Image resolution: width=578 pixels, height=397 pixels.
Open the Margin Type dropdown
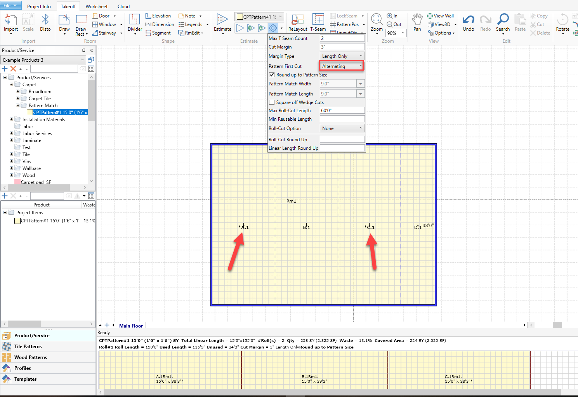[x=342, y=56]
